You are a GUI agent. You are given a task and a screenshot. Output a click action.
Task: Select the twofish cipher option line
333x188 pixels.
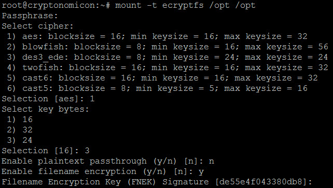point(168,68)
